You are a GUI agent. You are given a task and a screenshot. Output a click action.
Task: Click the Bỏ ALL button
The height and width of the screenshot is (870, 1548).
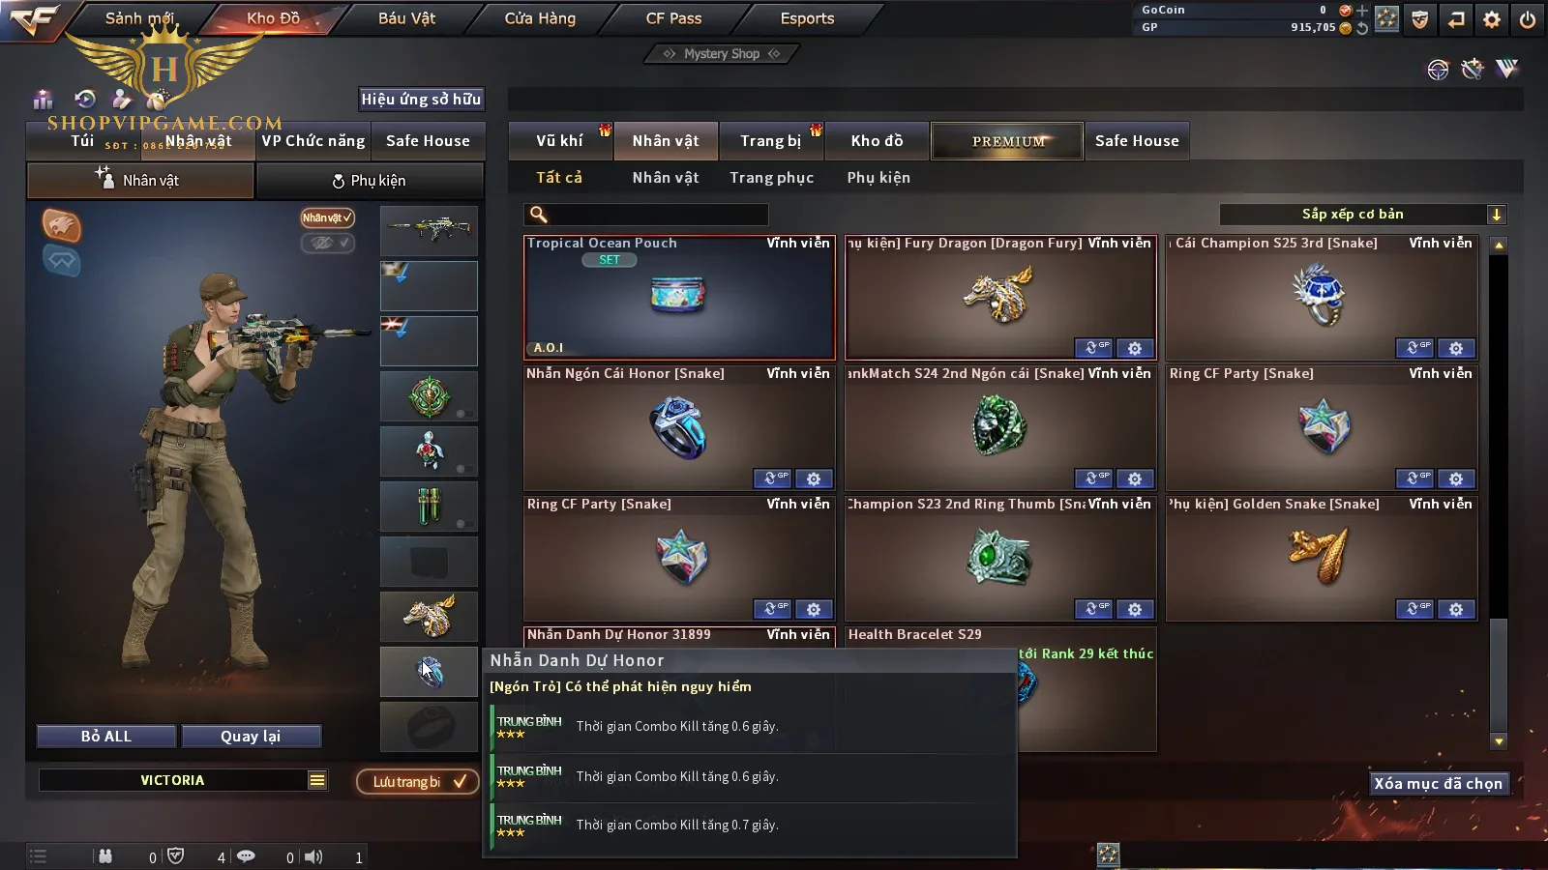coord(106,737)
